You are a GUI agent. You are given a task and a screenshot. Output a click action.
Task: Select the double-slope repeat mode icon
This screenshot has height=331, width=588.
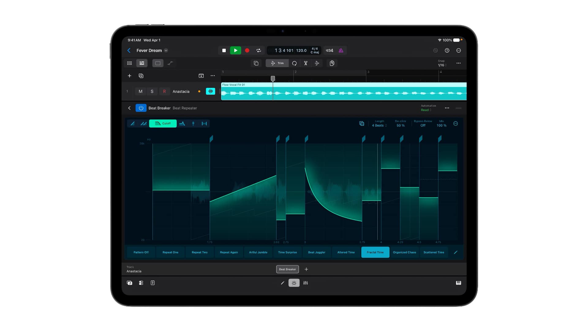coord(143,124)
